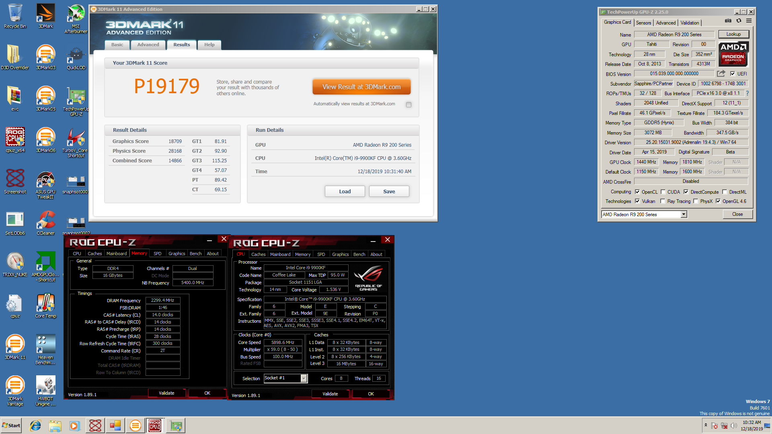The height and width of the screenshot is (434, 772).
Task: Open TechPowerUp GPU-Z desktop shortcut
Action: (76, 101)
